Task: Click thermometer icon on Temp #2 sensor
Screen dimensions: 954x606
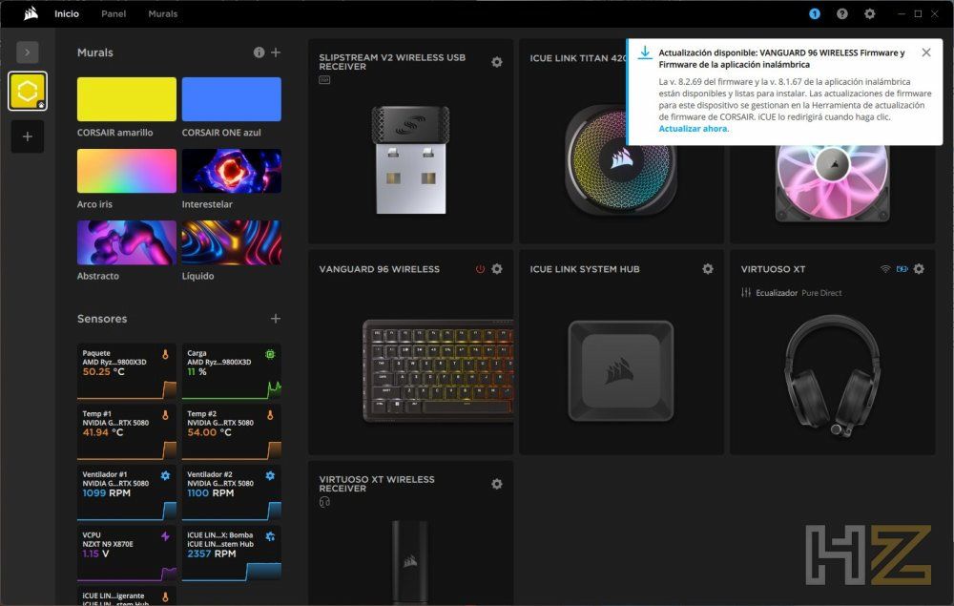Action: click(x=270, y=415)
